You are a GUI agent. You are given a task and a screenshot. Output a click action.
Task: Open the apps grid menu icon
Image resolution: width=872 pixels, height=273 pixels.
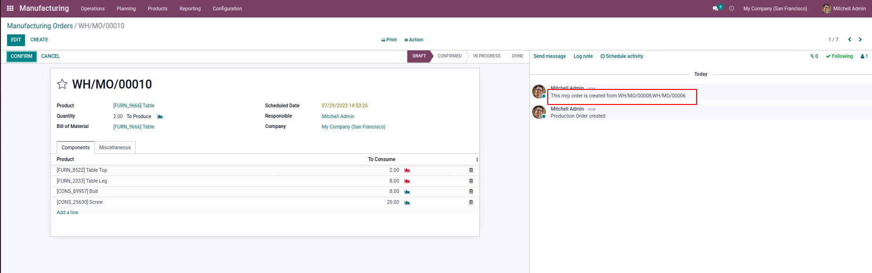[10, 8]
